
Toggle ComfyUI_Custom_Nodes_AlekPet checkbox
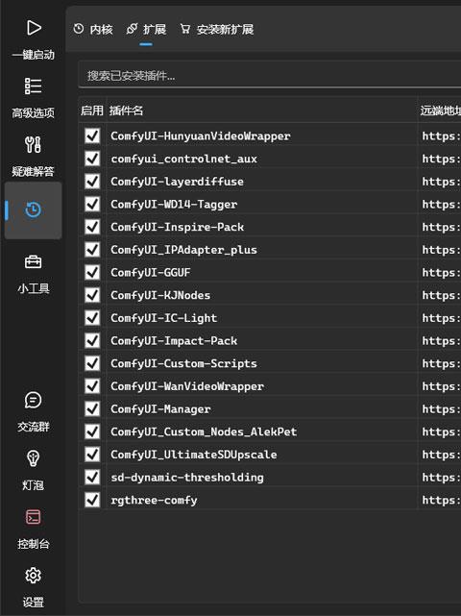coord(92,431)
